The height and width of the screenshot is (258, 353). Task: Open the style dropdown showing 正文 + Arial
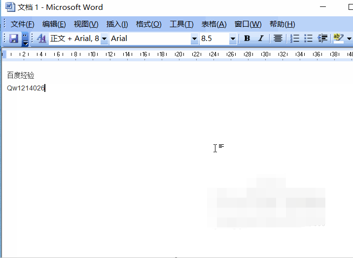point(104,39)
